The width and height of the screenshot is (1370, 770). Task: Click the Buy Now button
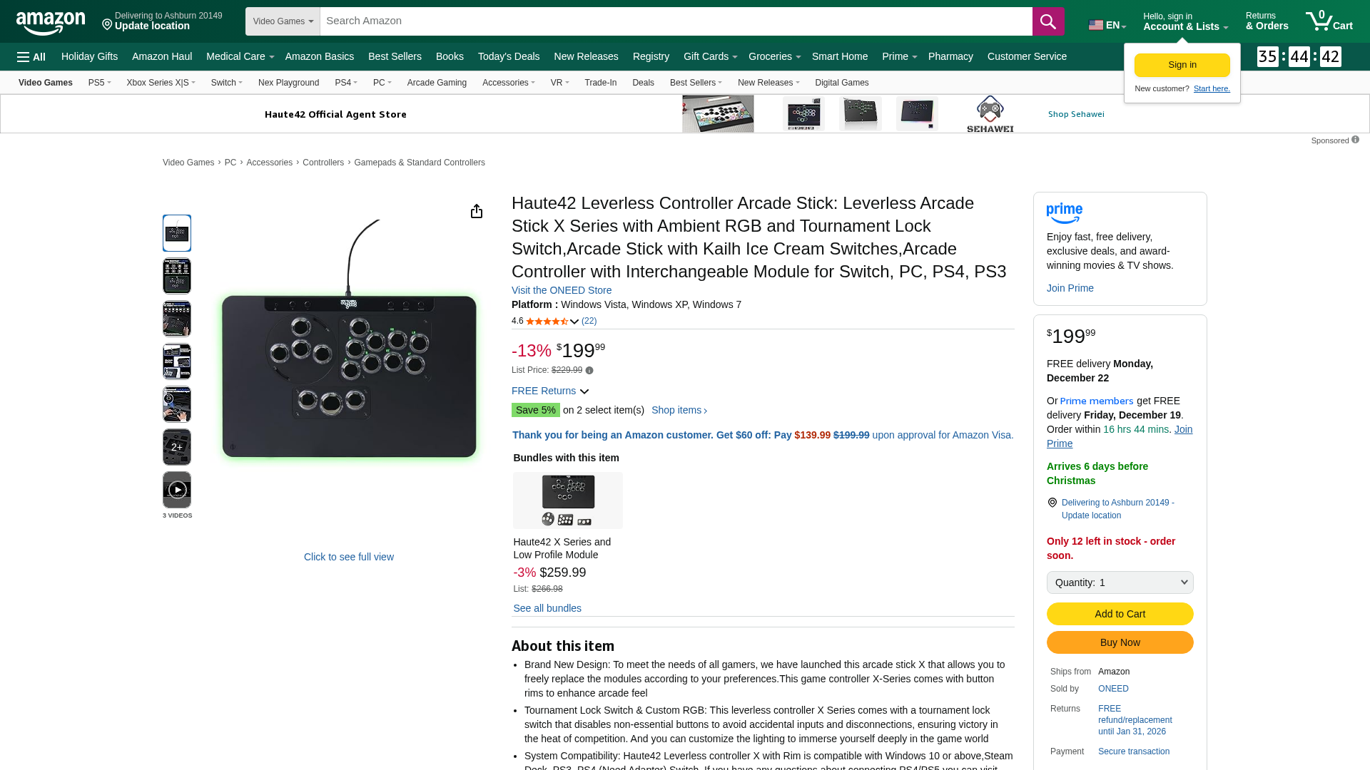[x=1120, y=642]
